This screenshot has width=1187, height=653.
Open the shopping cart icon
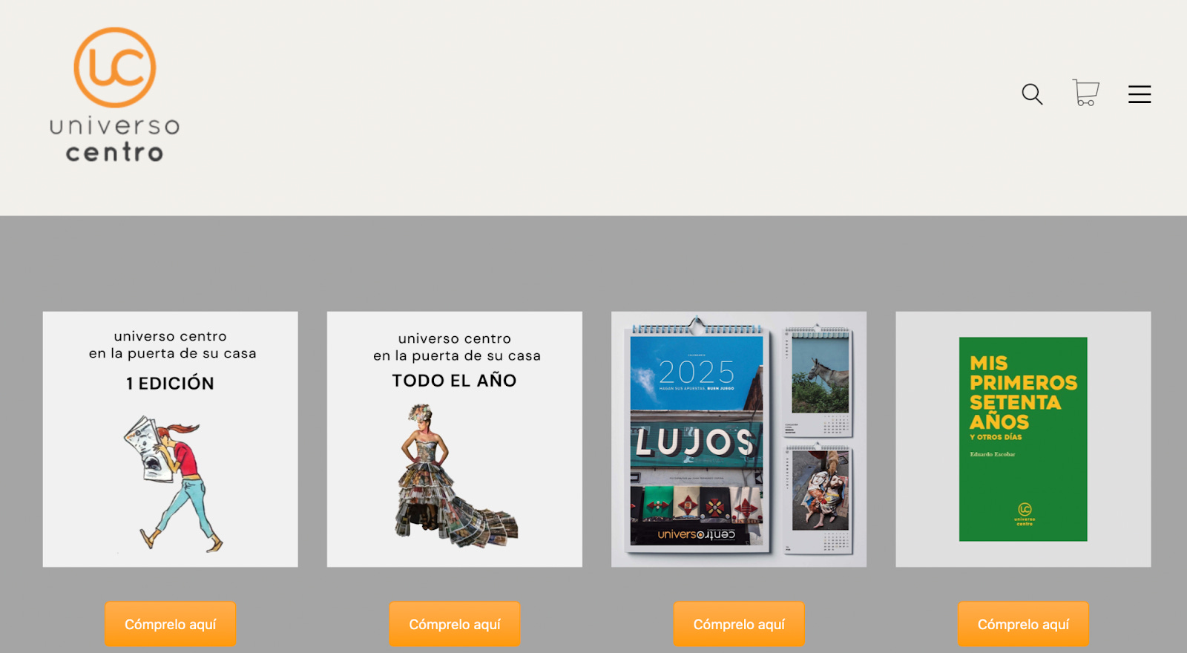[1085, 93]
